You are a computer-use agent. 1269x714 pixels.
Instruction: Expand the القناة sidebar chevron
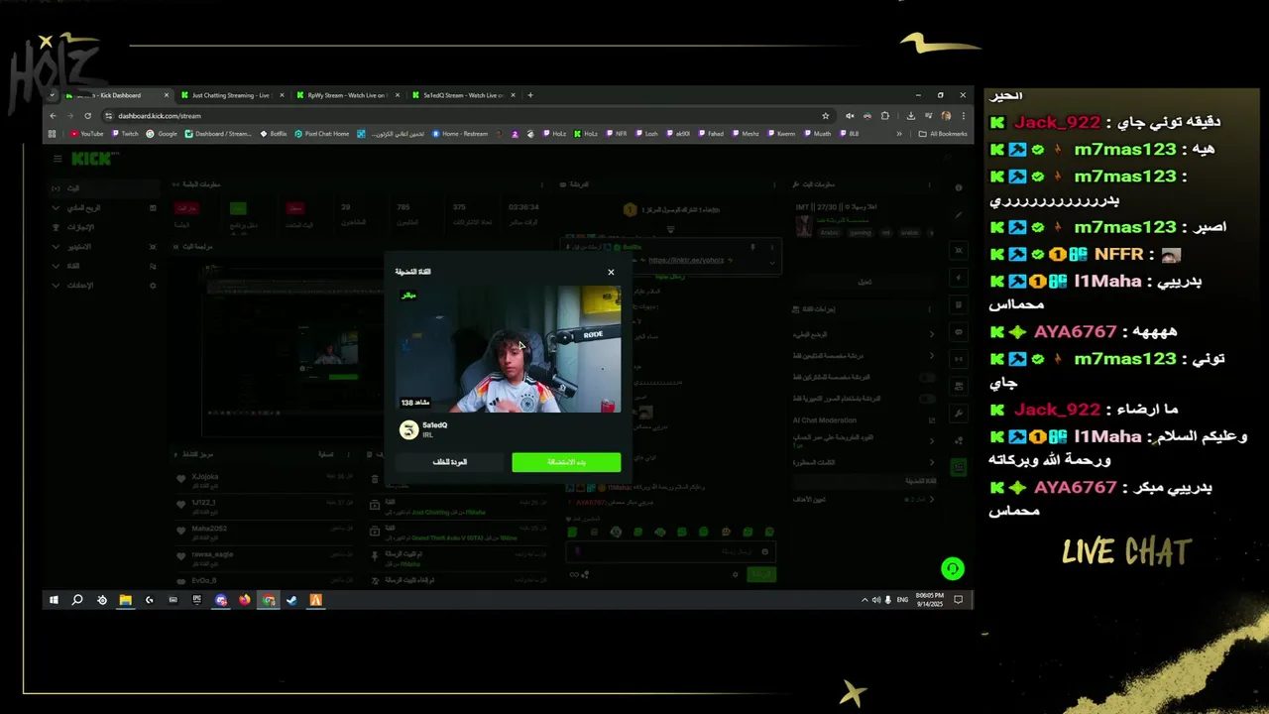[x=55, y=266]
